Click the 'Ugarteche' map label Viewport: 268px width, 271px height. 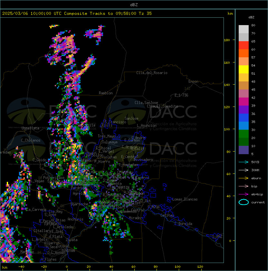pyautogui.click(x=80, y=204)
